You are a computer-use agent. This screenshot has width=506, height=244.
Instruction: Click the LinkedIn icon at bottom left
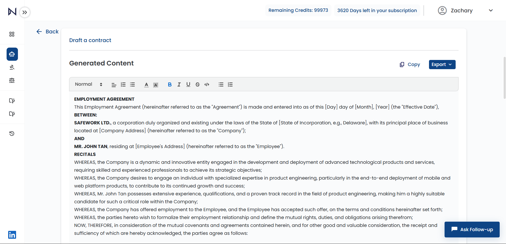[x=12, y=235]
